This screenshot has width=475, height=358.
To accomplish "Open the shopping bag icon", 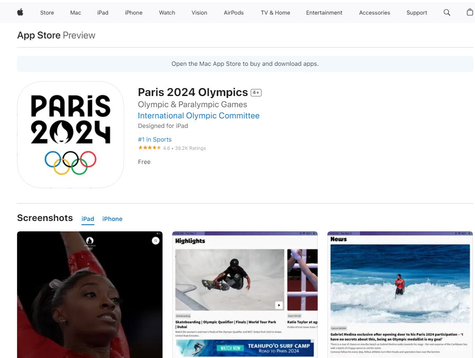I will 470,12.
